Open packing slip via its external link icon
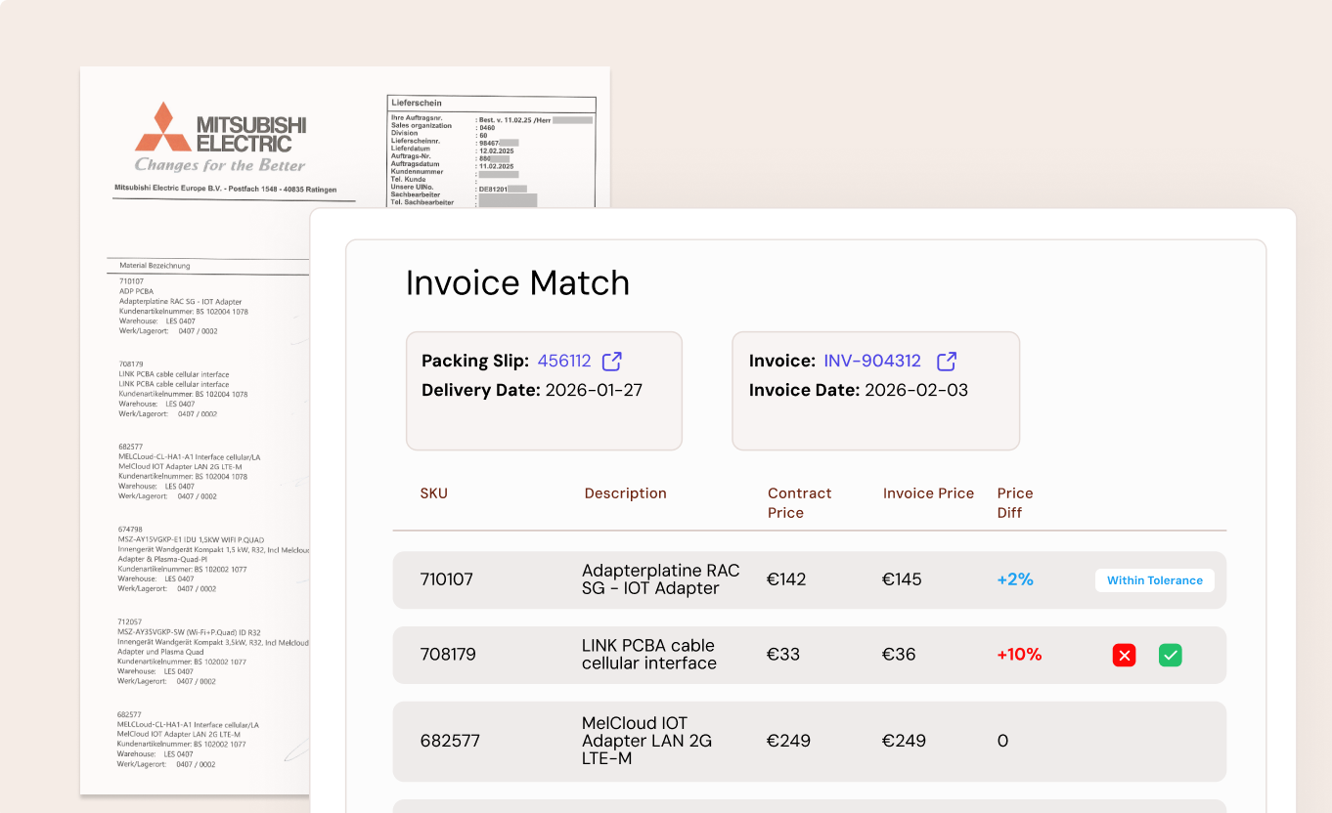The image size is (1332, 813). point(611,361)
